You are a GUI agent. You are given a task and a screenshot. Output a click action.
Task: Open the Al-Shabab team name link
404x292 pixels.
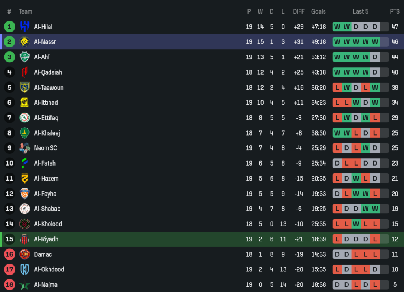pyautogui.click(x=47, y=209)
